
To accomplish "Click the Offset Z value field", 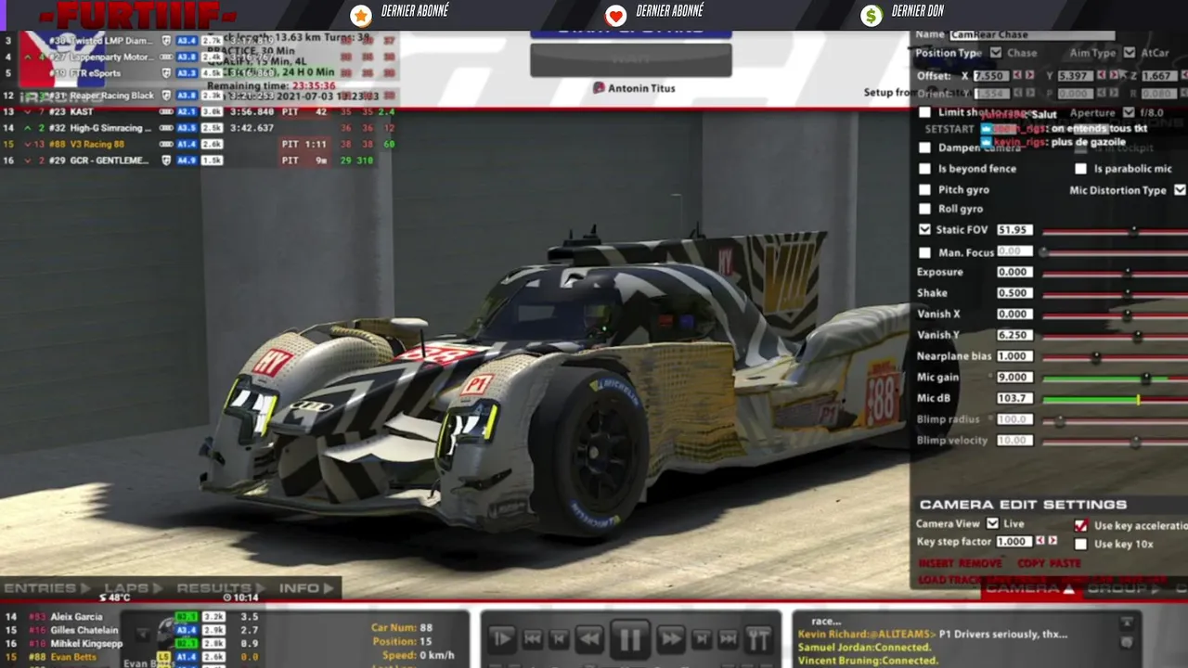I will 1157,75.
